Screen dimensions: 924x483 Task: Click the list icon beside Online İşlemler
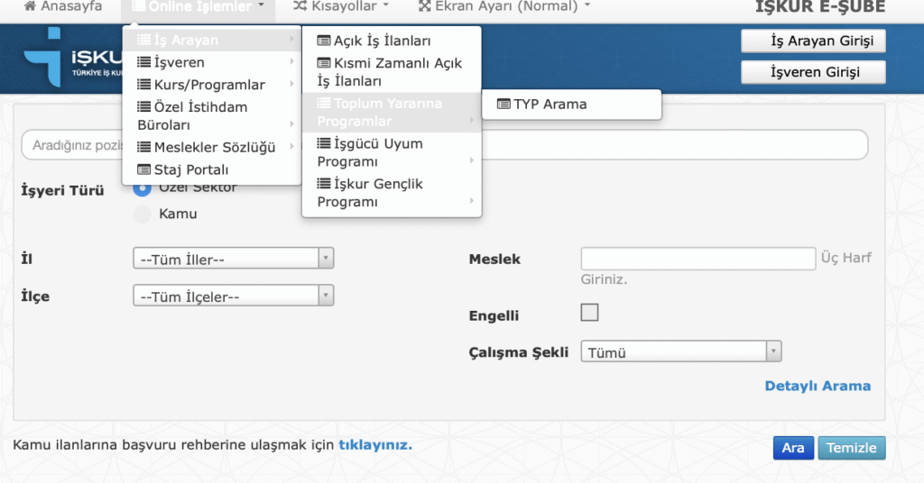pyautogui.click(x=138, y=6)
